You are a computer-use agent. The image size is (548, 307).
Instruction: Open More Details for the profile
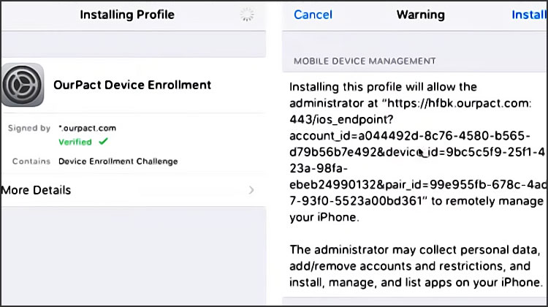[x=133, y=190]
